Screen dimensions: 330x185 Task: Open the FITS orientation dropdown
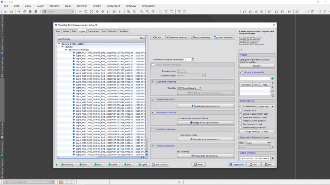(x=265, y=106)
